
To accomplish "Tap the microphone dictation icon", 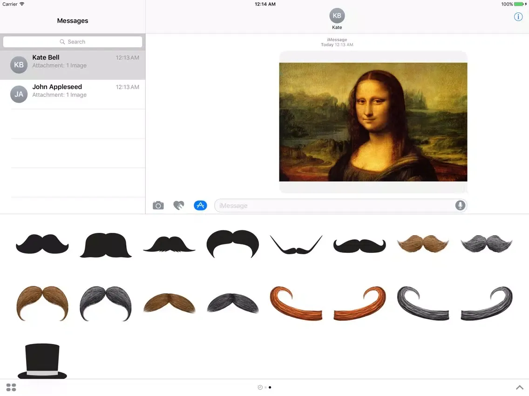I will (460, 205).
